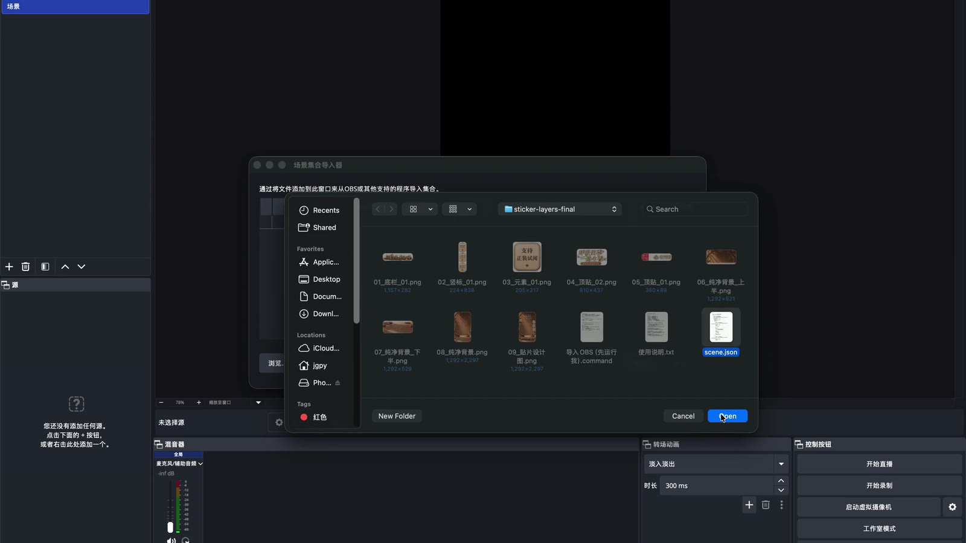
Task: Open the group-by view dropdown
Action: pyautogui.click(x=459, y=209)
